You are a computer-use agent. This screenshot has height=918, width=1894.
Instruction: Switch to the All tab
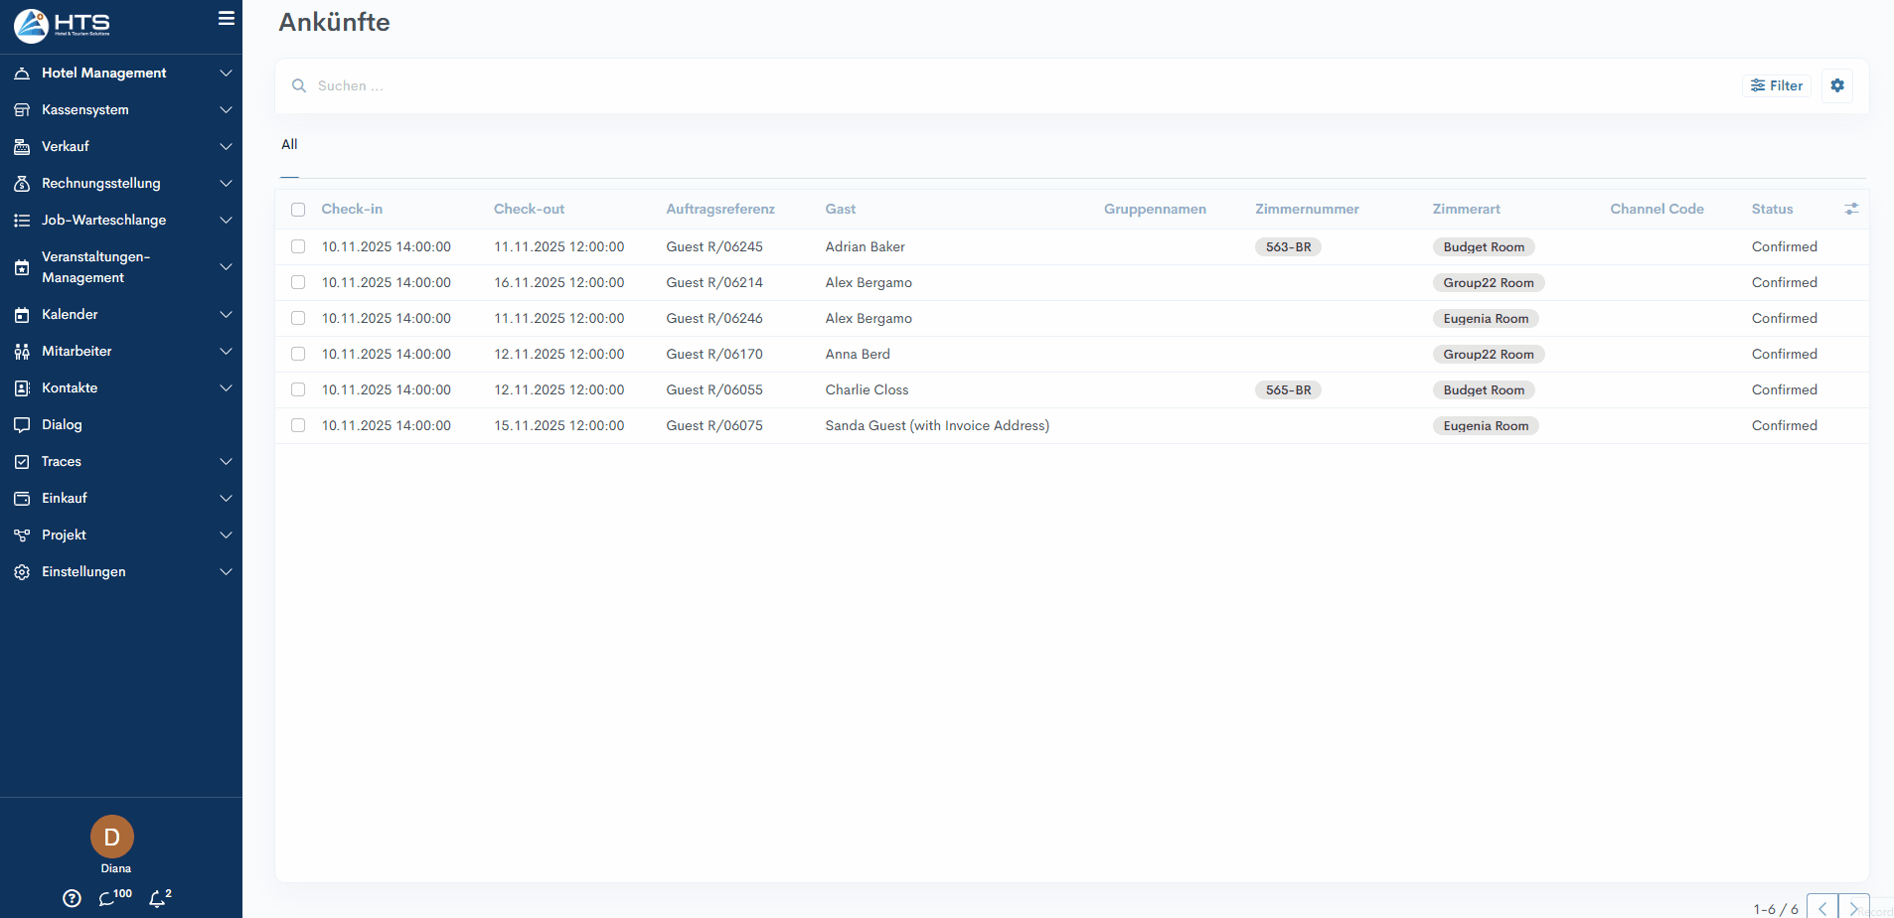[289, 144]
